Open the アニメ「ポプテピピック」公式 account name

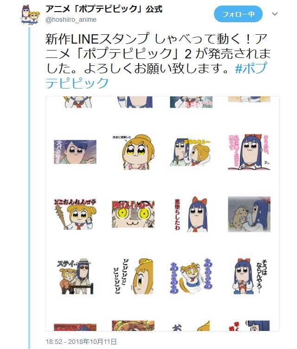point(104,9)
